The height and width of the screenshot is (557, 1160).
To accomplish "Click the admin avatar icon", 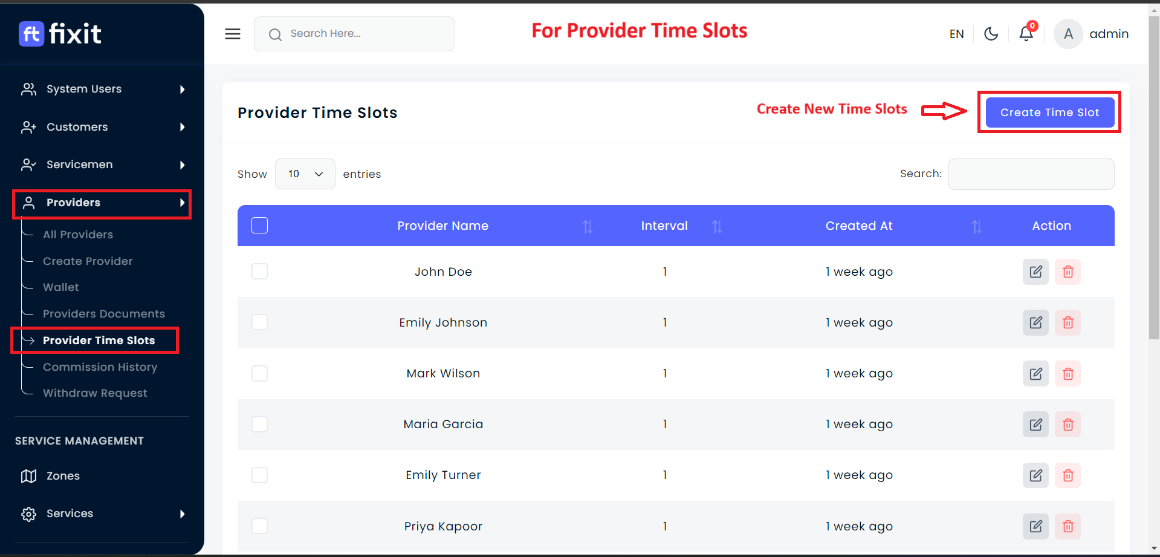I will [1068, 34].
